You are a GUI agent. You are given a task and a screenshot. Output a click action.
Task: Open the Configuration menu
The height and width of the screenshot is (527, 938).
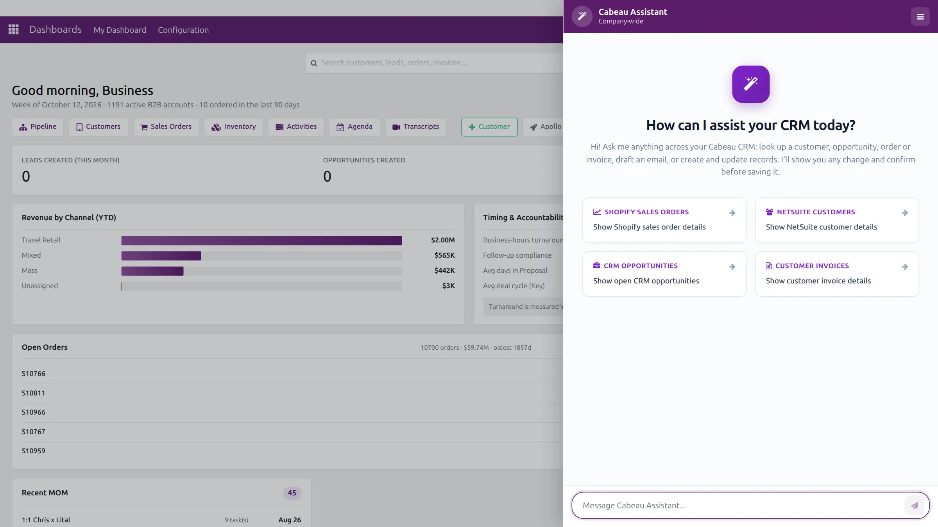coord(183,30)
